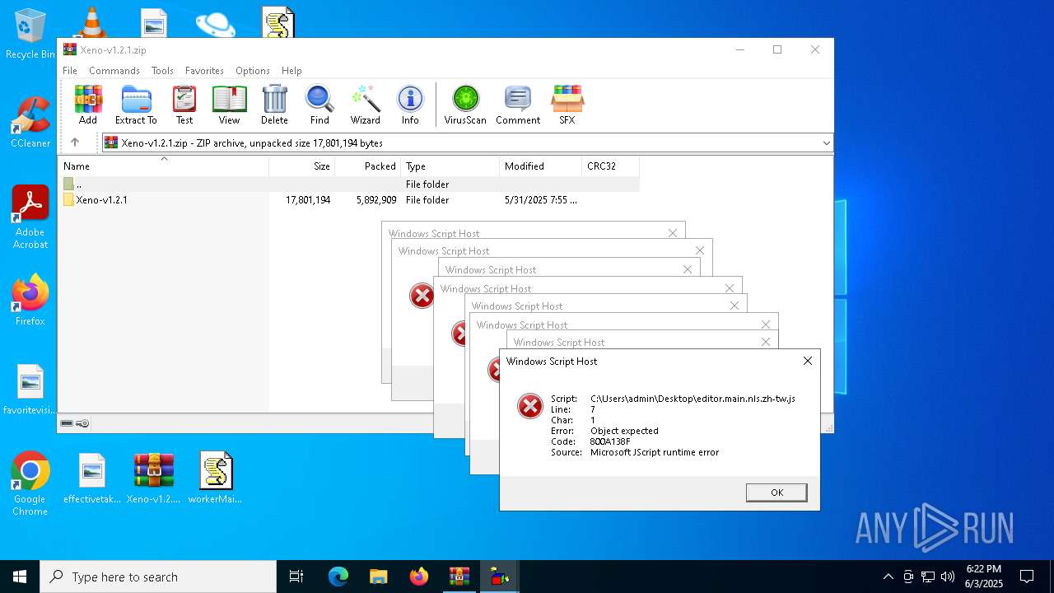The height and width of the screenshot is (593, 1054).
Task: Sort by the Name column header
Action: (163, 166)
